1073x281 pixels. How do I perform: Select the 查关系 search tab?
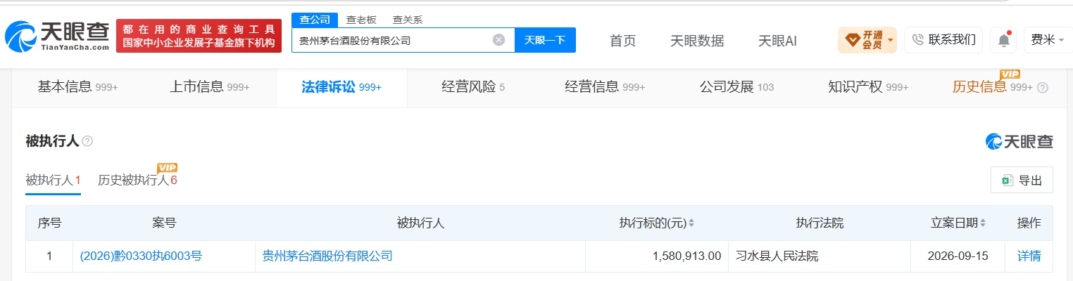point(408,20)
